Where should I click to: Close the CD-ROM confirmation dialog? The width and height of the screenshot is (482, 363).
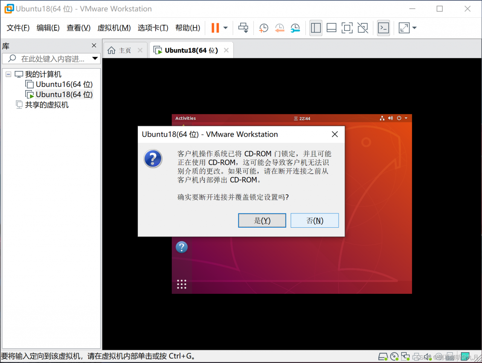pos(335,134)
